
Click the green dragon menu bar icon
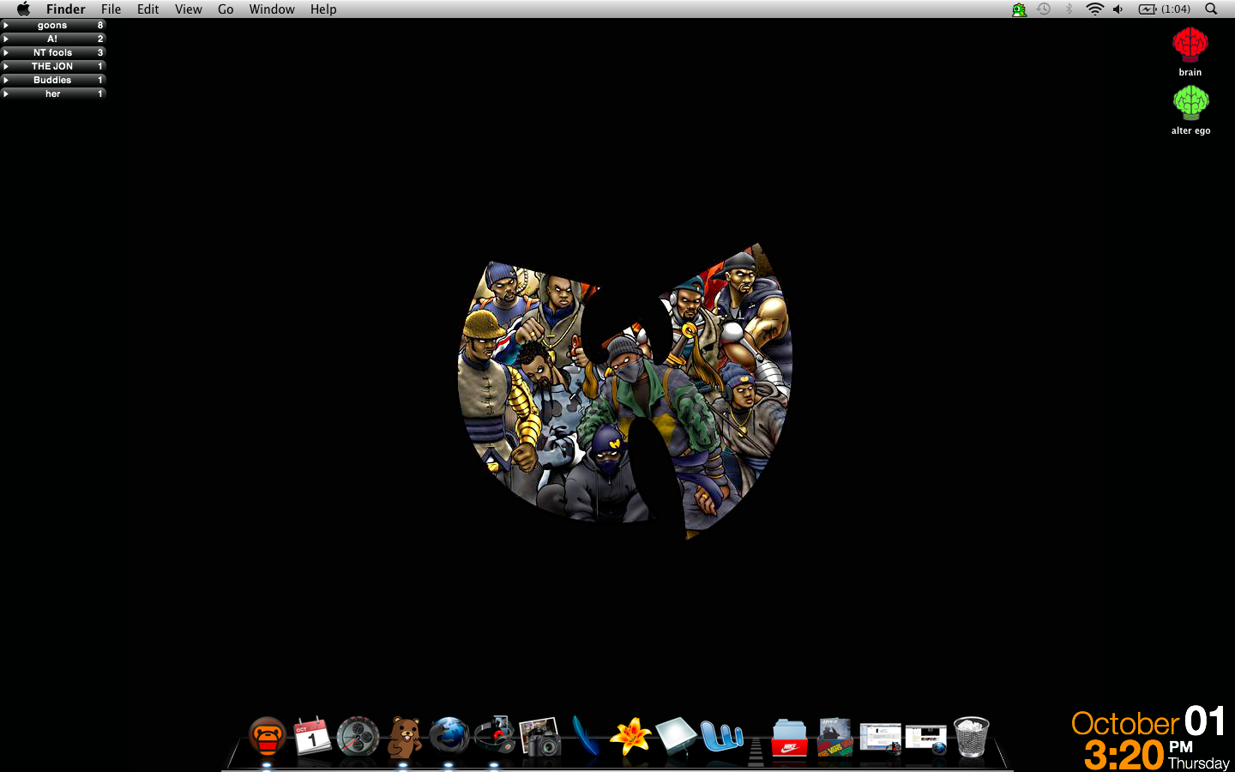1019,9
